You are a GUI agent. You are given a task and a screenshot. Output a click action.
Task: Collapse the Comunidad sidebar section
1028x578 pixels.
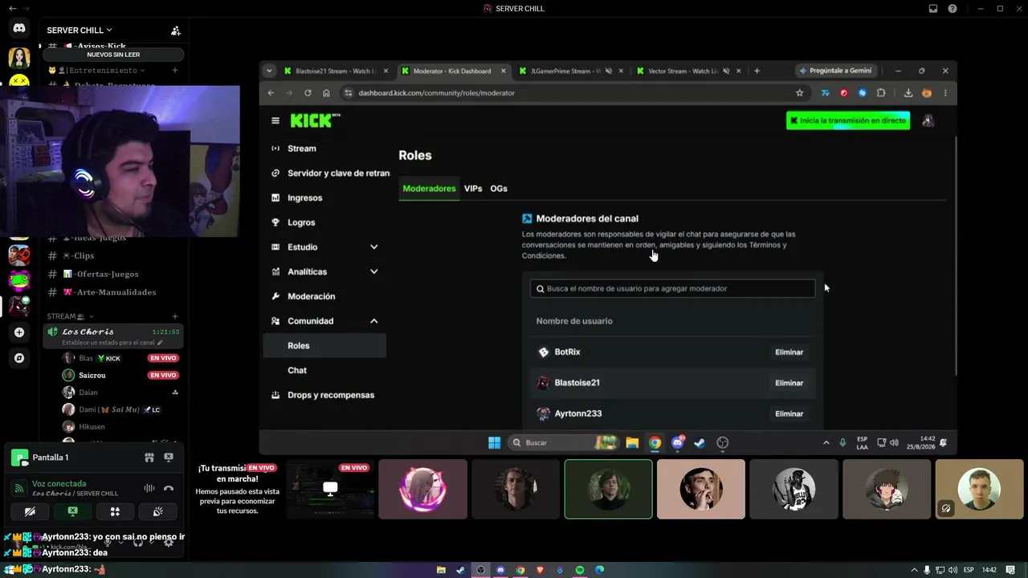click(373, 321)
